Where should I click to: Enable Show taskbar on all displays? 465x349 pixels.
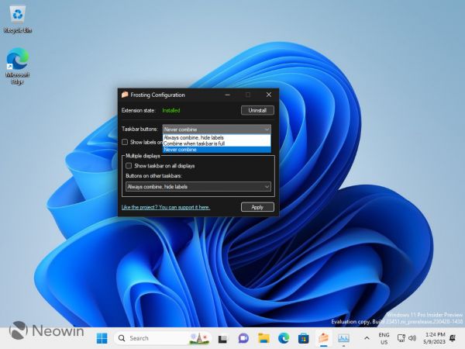point(129,166)
